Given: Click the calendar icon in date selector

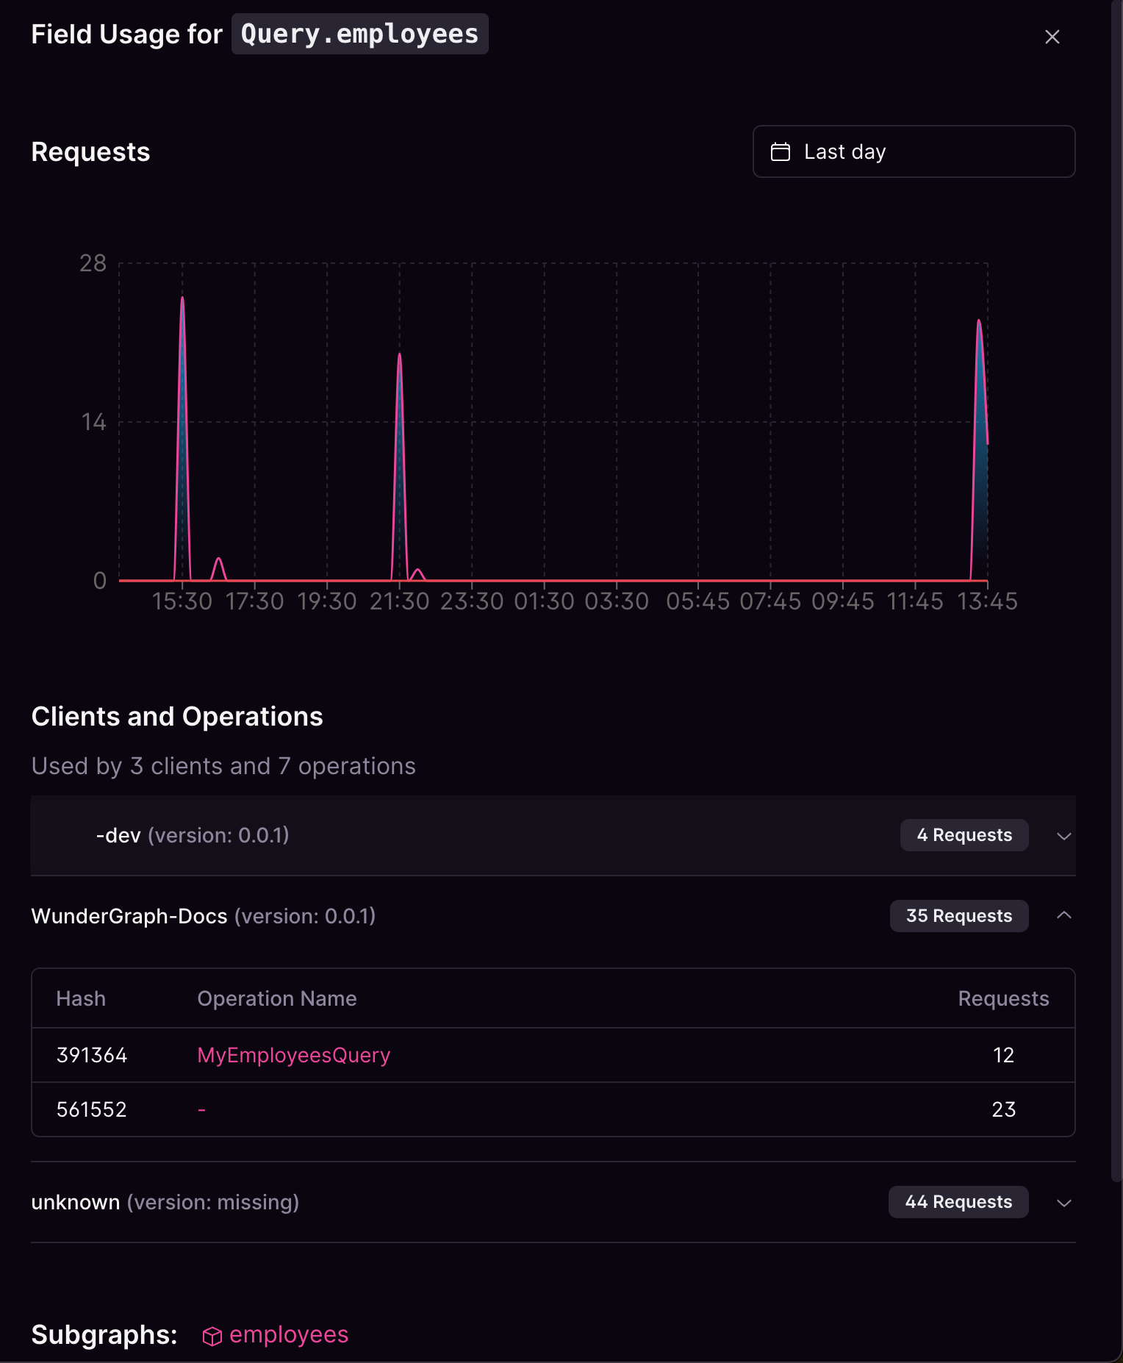Looking at the screenshot, I should pyautogui.click(x=780, y=151).
